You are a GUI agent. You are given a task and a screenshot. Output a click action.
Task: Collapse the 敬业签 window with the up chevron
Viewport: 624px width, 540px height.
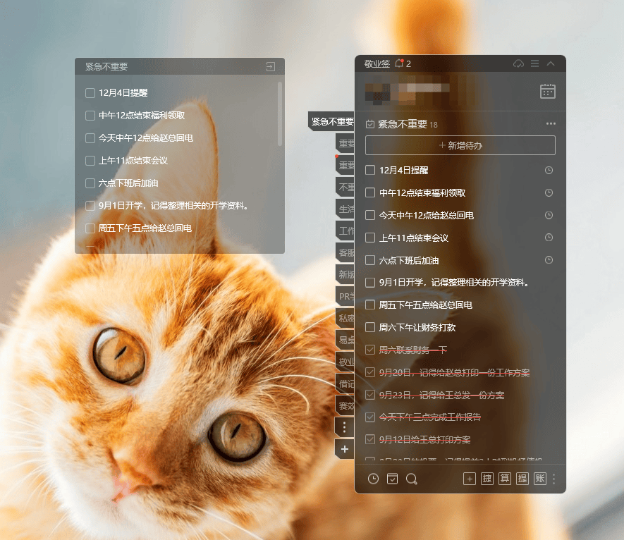click(x=551, y=63)
